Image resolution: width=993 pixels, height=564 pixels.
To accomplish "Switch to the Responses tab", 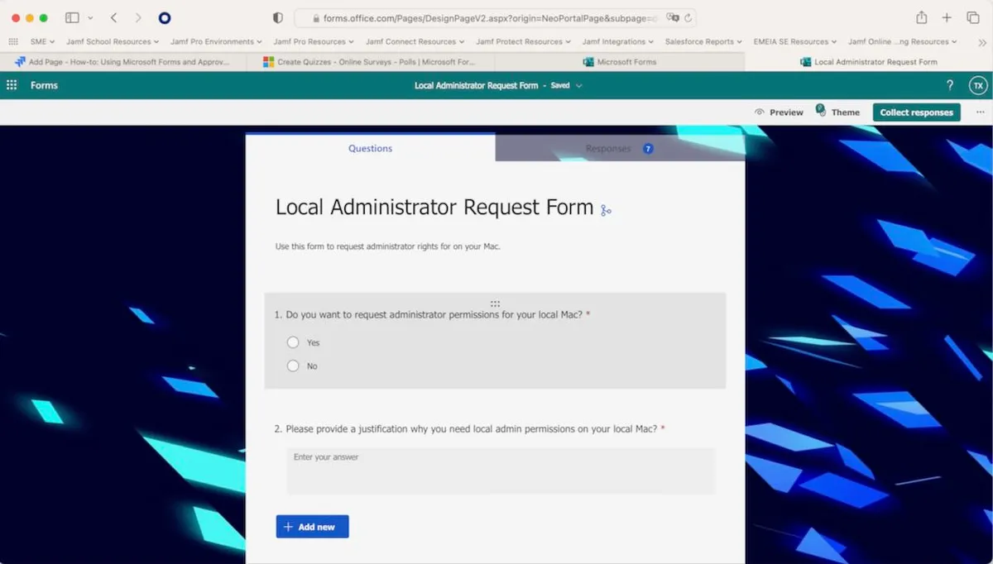I will pos(608,148).
